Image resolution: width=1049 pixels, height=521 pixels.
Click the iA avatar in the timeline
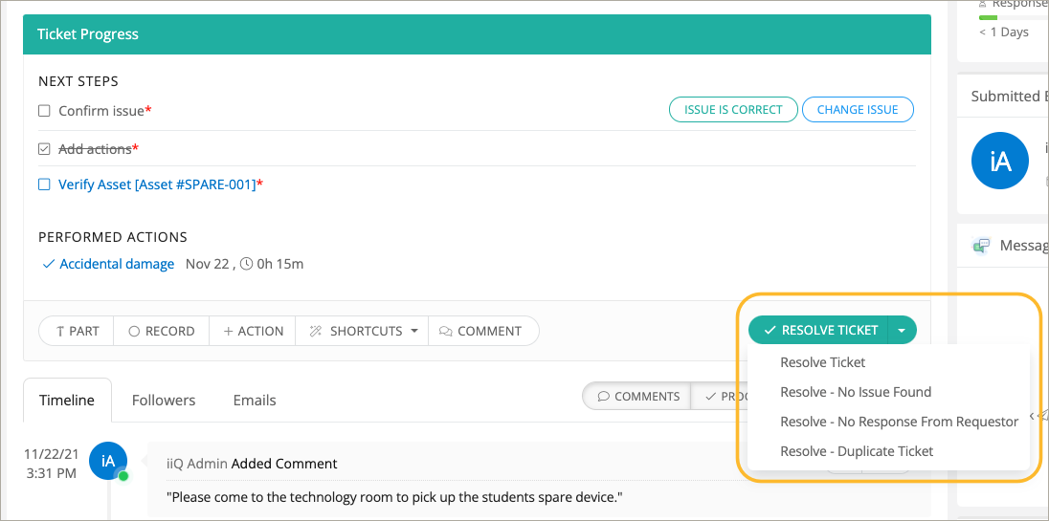[108, 461]
